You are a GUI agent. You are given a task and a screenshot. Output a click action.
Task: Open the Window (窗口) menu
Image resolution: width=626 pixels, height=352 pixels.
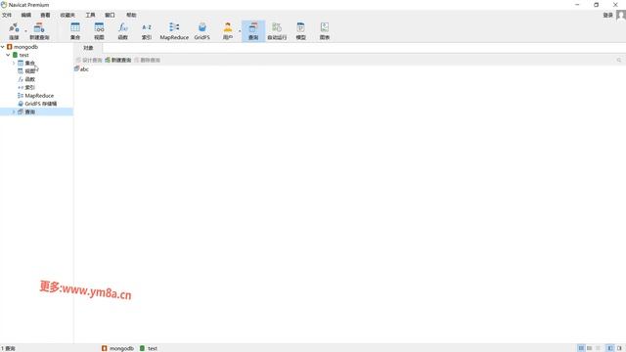pyautogui.click(x=110, y=15)
